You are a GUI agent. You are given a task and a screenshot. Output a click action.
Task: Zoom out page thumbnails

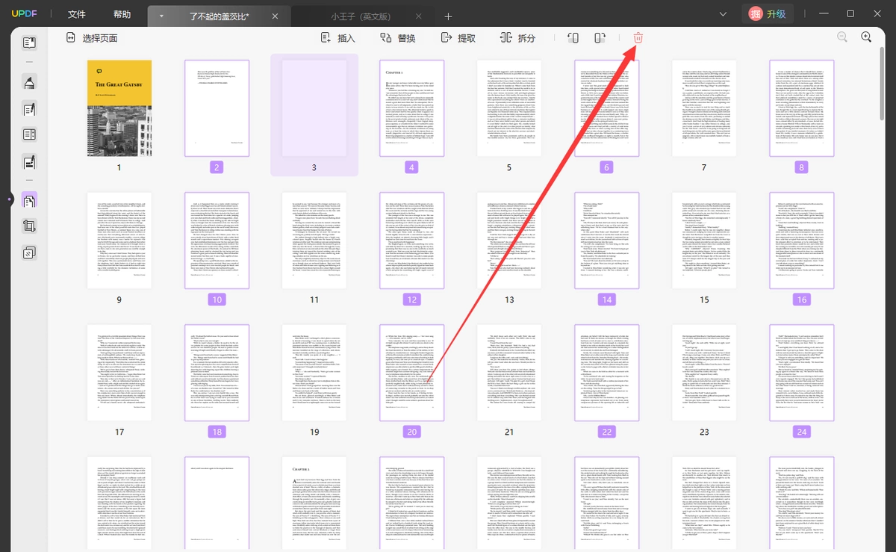click(x=842, y=37)
